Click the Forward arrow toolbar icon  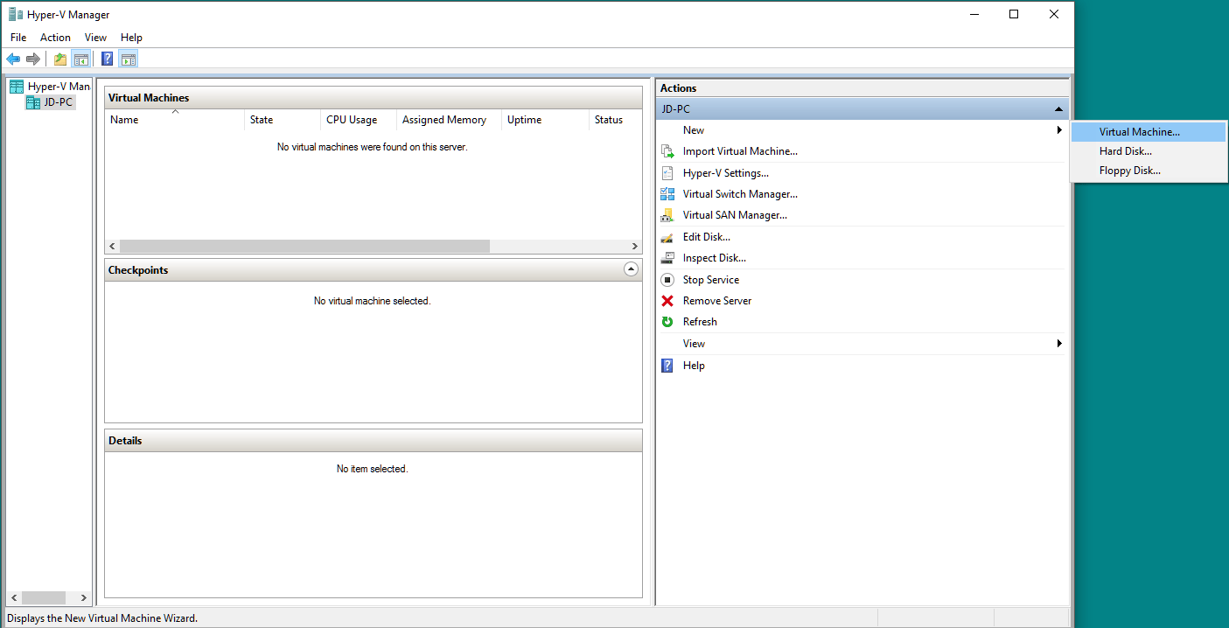click(x=33, y=59)
